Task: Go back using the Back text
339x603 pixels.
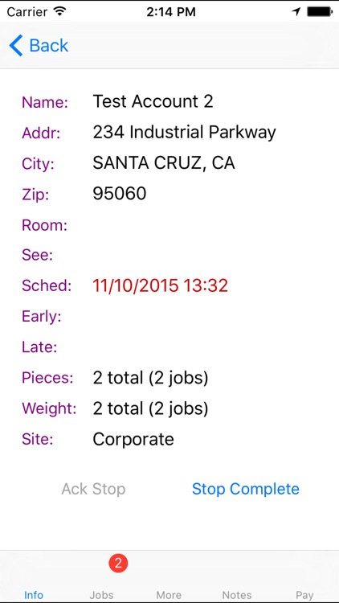Action: (x=49, y=45)
